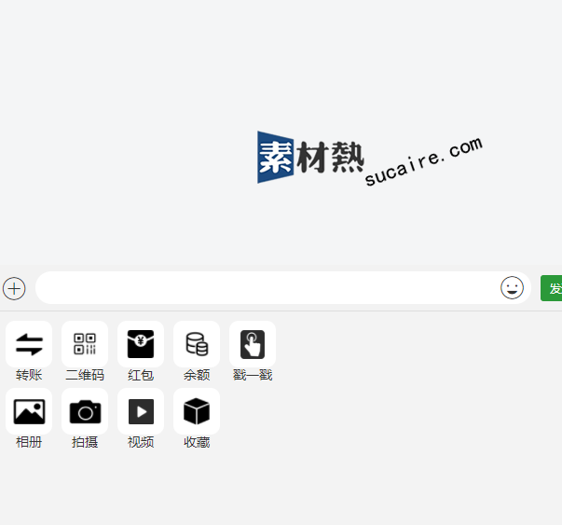Open the emoji smiley picker
The image size is (562, 525).
pos(512,287)
